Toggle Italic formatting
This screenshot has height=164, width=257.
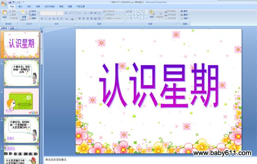46,19
